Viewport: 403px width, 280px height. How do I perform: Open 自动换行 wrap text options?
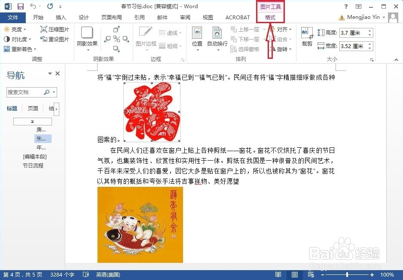coord(217,39)
